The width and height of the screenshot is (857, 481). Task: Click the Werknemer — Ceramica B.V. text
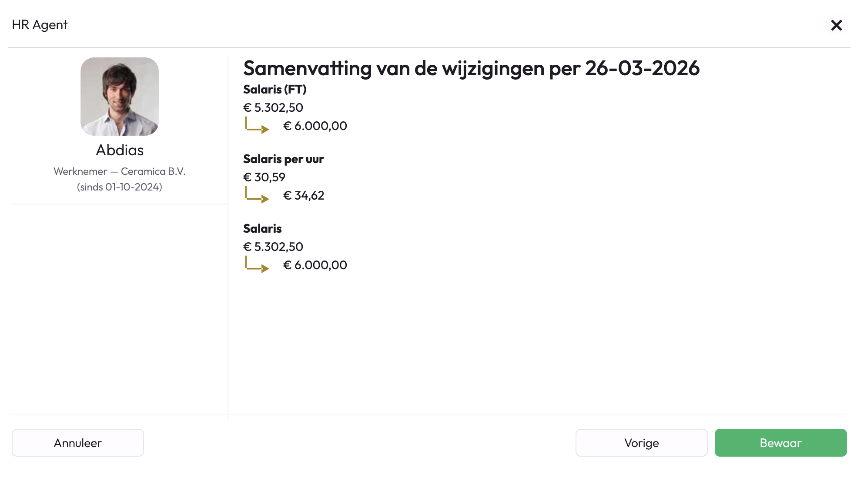(x=120, y=171)
